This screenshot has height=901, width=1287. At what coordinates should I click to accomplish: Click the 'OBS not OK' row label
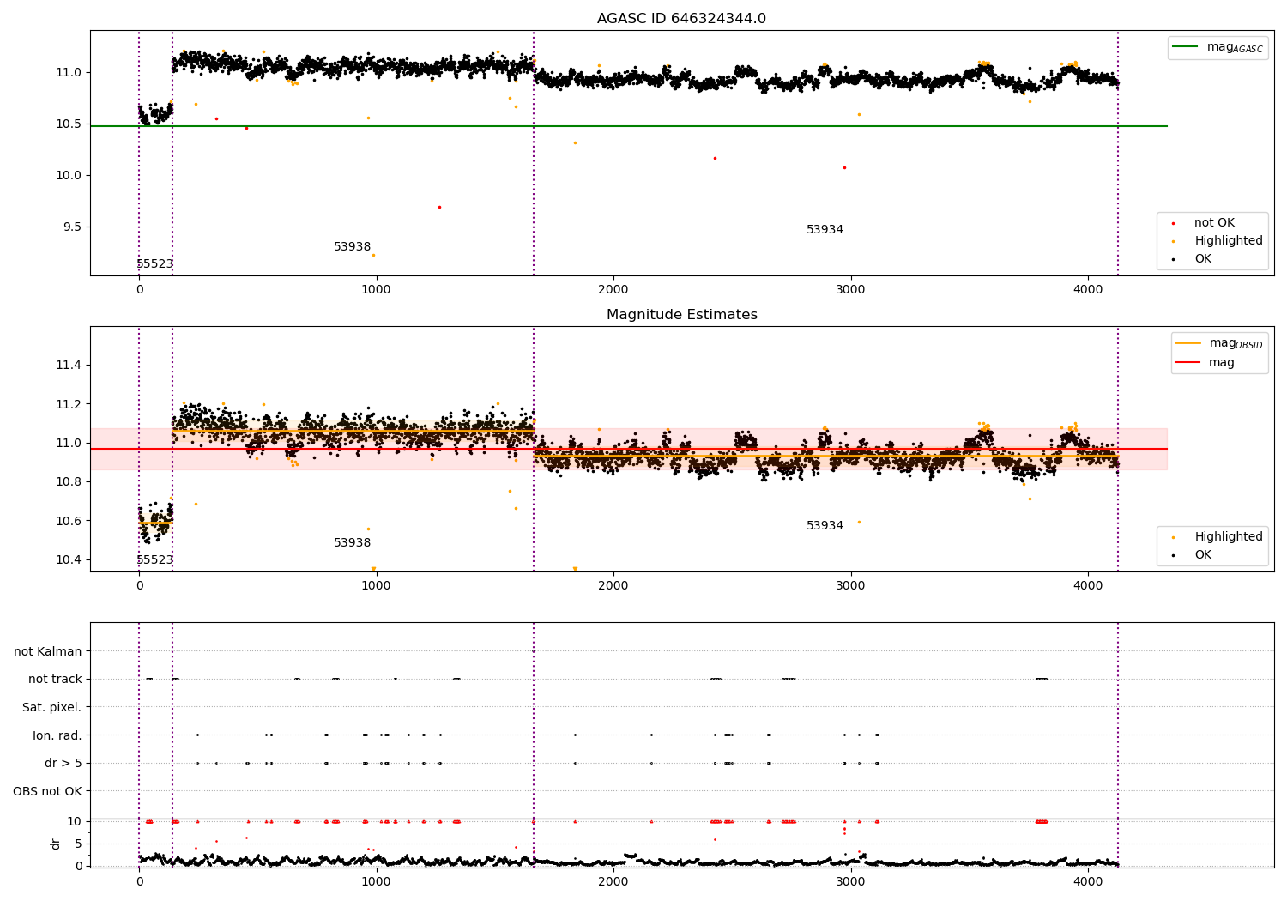[x=48, y=791]
